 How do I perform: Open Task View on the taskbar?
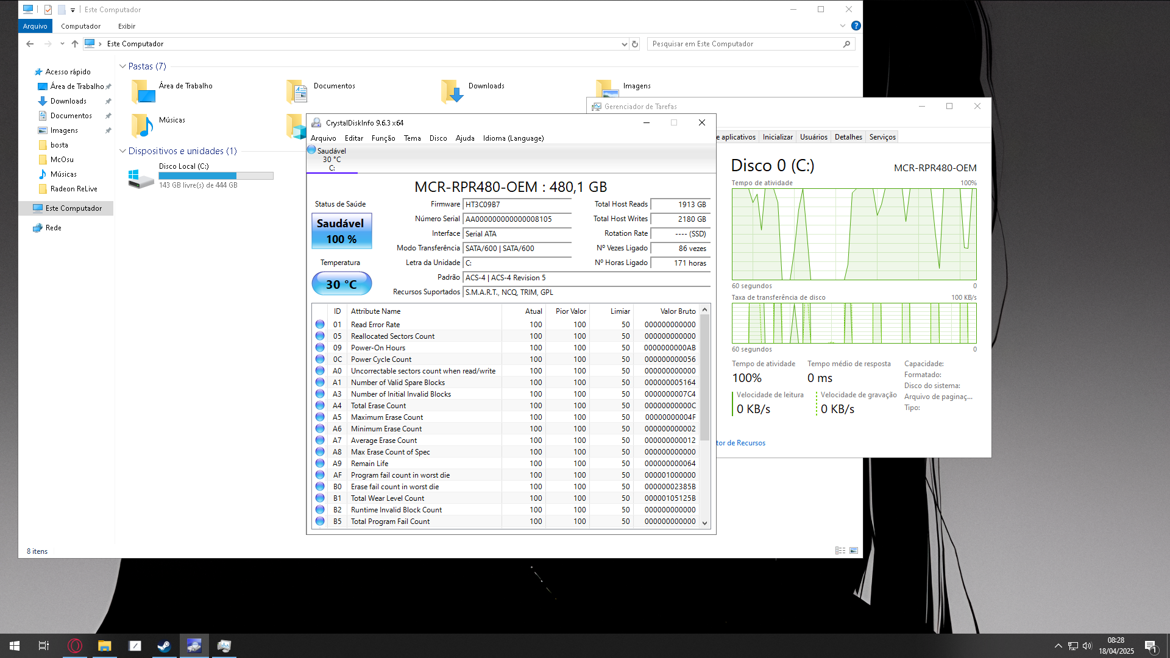tap(44, 646)
